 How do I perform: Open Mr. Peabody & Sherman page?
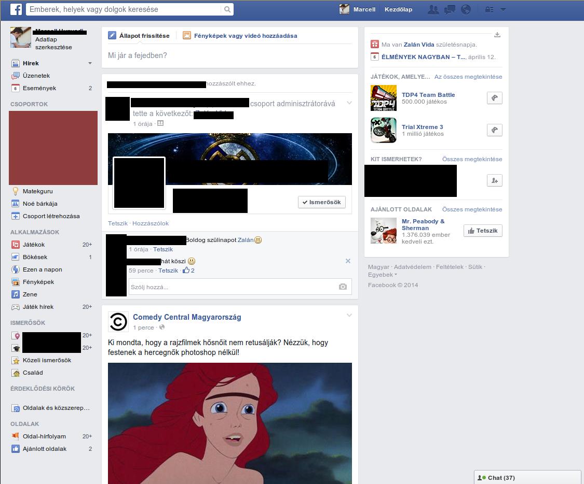[x=423, y=224]
